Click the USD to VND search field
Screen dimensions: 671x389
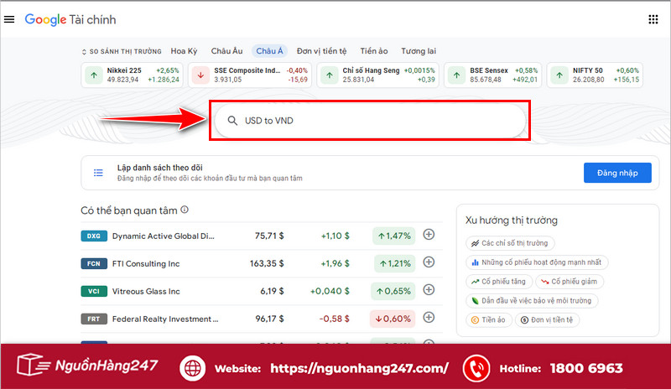(x=369, y=121)
